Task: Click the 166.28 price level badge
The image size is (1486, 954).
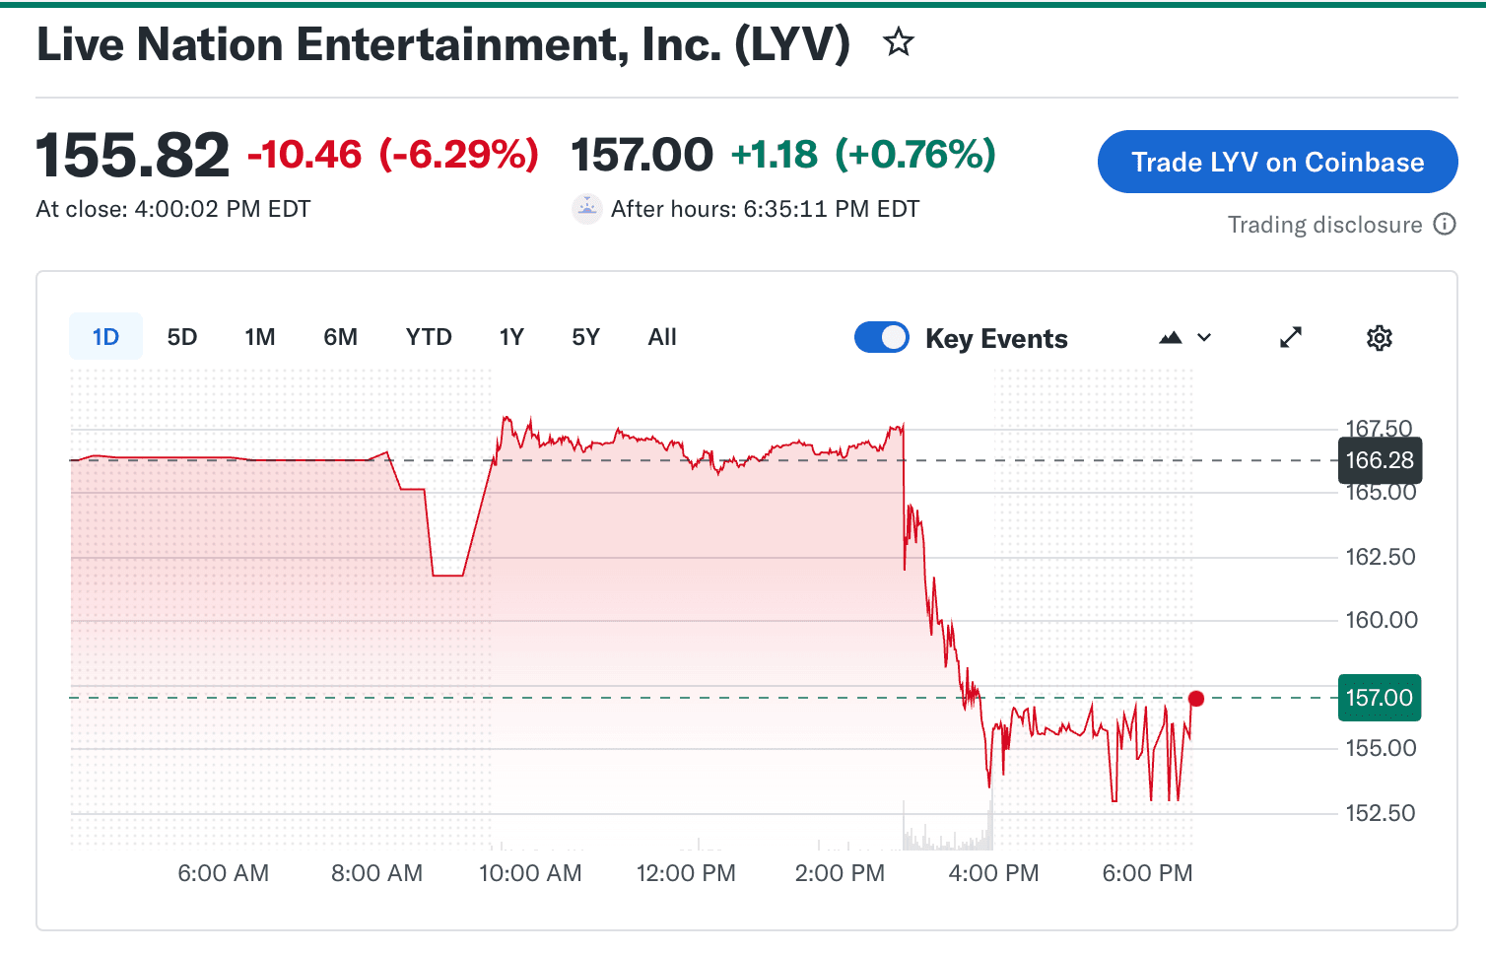Action: [x=1379, y=459]
